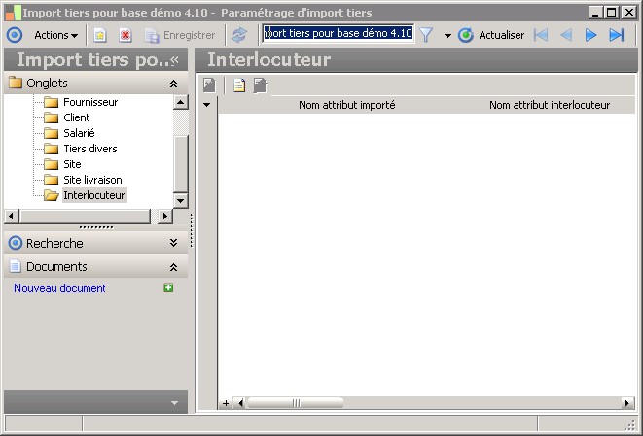Open the Actions dropdown menu
Screen dimensions: 643x436
(55, 35)
